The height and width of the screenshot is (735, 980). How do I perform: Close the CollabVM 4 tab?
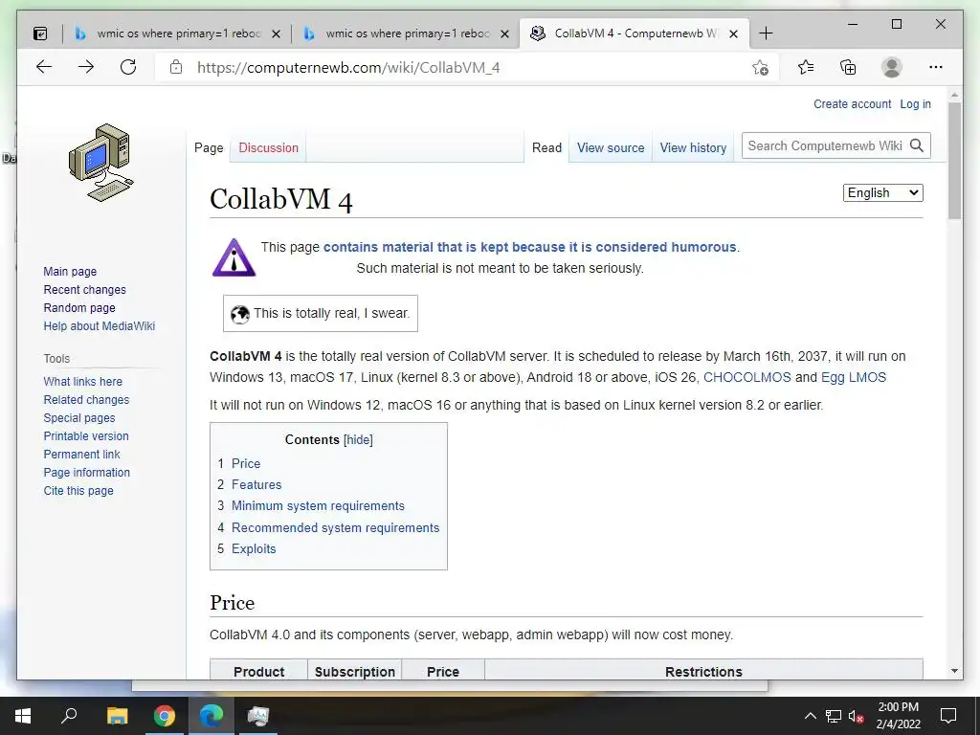click(x=734, y=33)
